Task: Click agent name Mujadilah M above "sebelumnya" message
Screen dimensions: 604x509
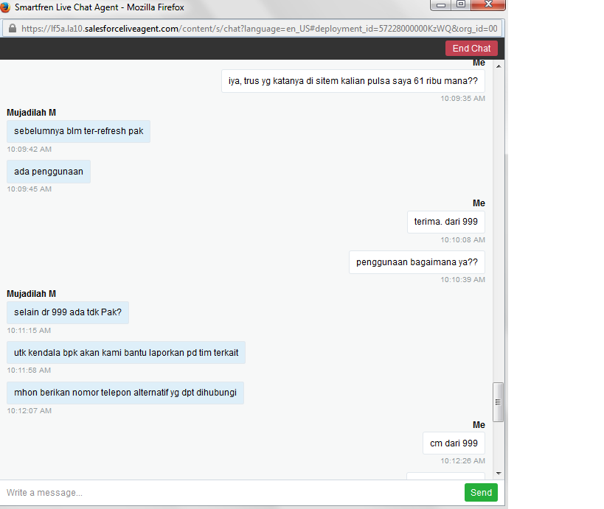Action: pos(31,113)
